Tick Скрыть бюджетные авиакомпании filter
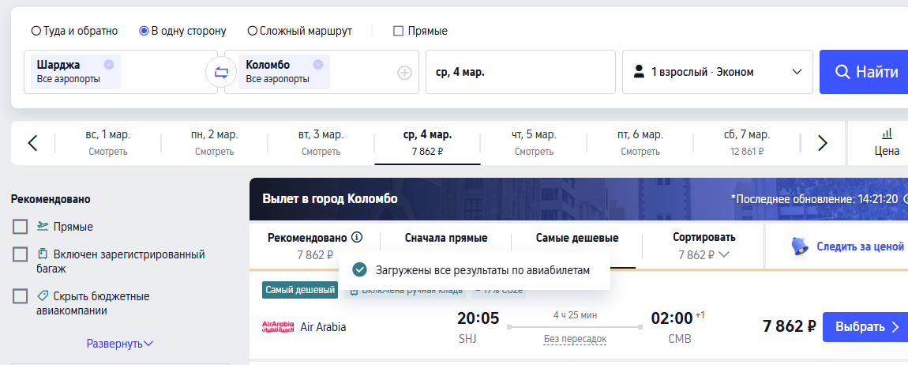908x365 pixels. click(x=21, y=296)
